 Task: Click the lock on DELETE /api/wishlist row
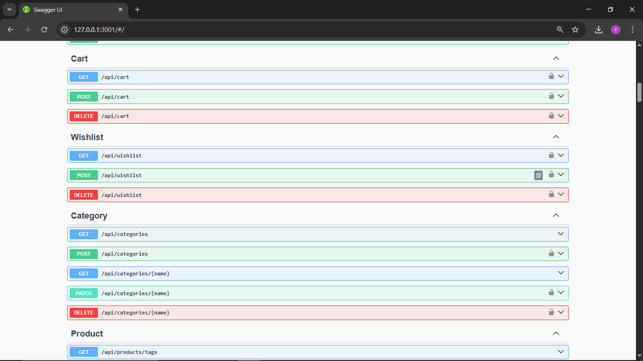tap(551, 194)
